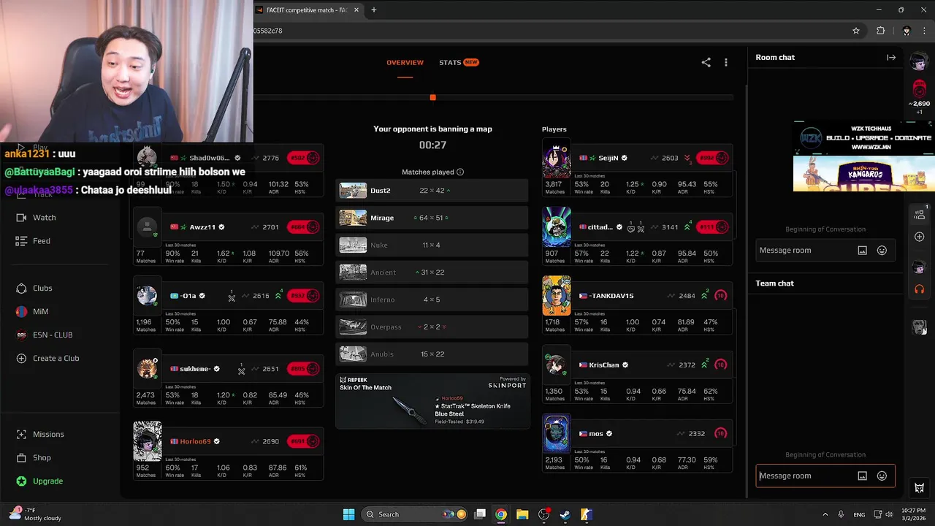Image resolution: width=935 pixels, height=526 pixels.
Task: Attach image in Team chat message box
Action: pyautogui.click(x=862, y=476)
